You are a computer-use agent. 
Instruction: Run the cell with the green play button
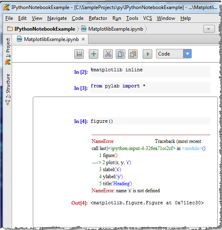coord(147,54)
